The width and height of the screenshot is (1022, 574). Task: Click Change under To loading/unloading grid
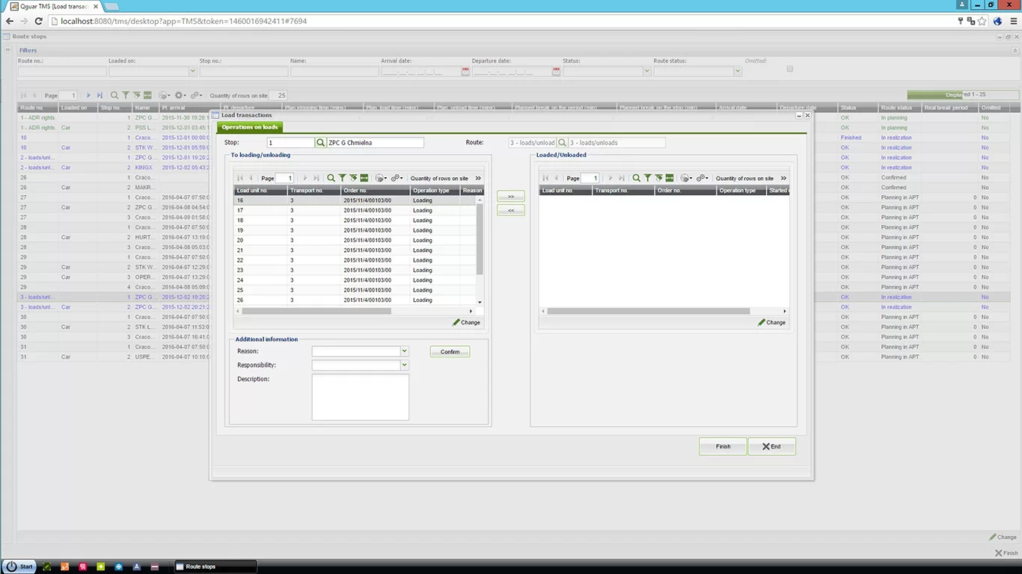coord(466,322)
